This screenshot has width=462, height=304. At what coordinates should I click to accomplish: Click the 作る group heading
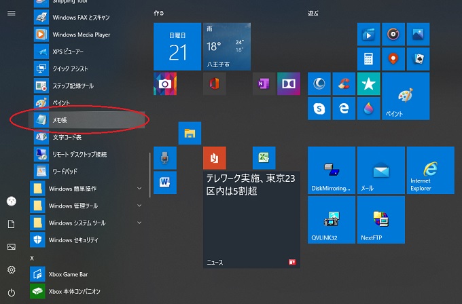[159, 13]
